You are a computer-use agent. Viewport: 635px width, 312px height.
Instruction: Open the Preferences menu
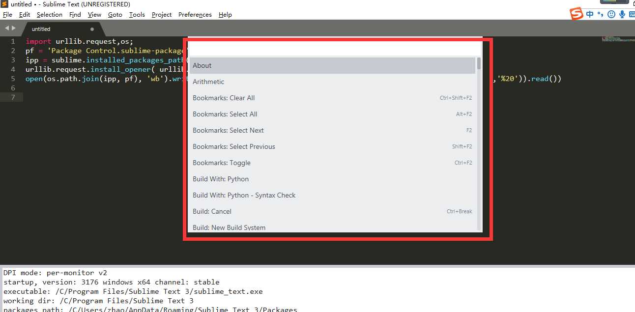click(x=195, y=15)
